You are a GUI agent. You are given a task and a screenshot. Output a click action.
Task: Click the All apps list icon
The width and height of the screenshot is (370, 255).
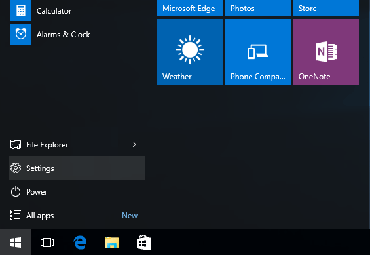coord(16,215)
